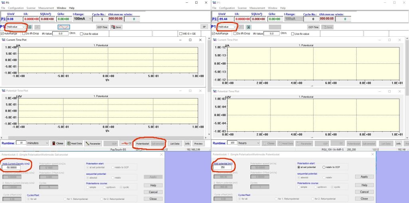Click Preview in the P0 window
This screenshot has width=409, height=203.
199,144
